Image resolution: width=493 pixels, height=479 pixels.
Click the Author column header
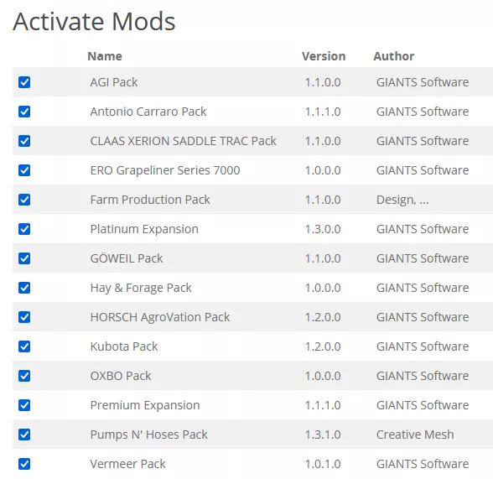click(394, 56)
